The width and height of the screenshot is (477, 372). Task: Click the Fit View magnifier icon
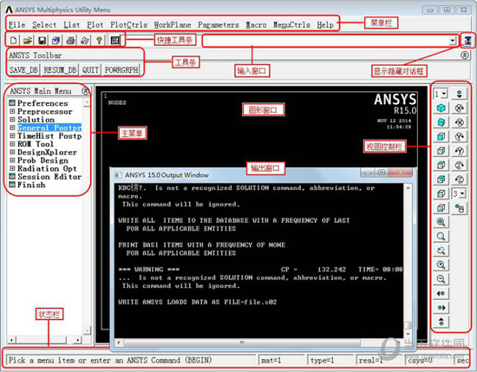pyautogui.click(x=441, y=222)
